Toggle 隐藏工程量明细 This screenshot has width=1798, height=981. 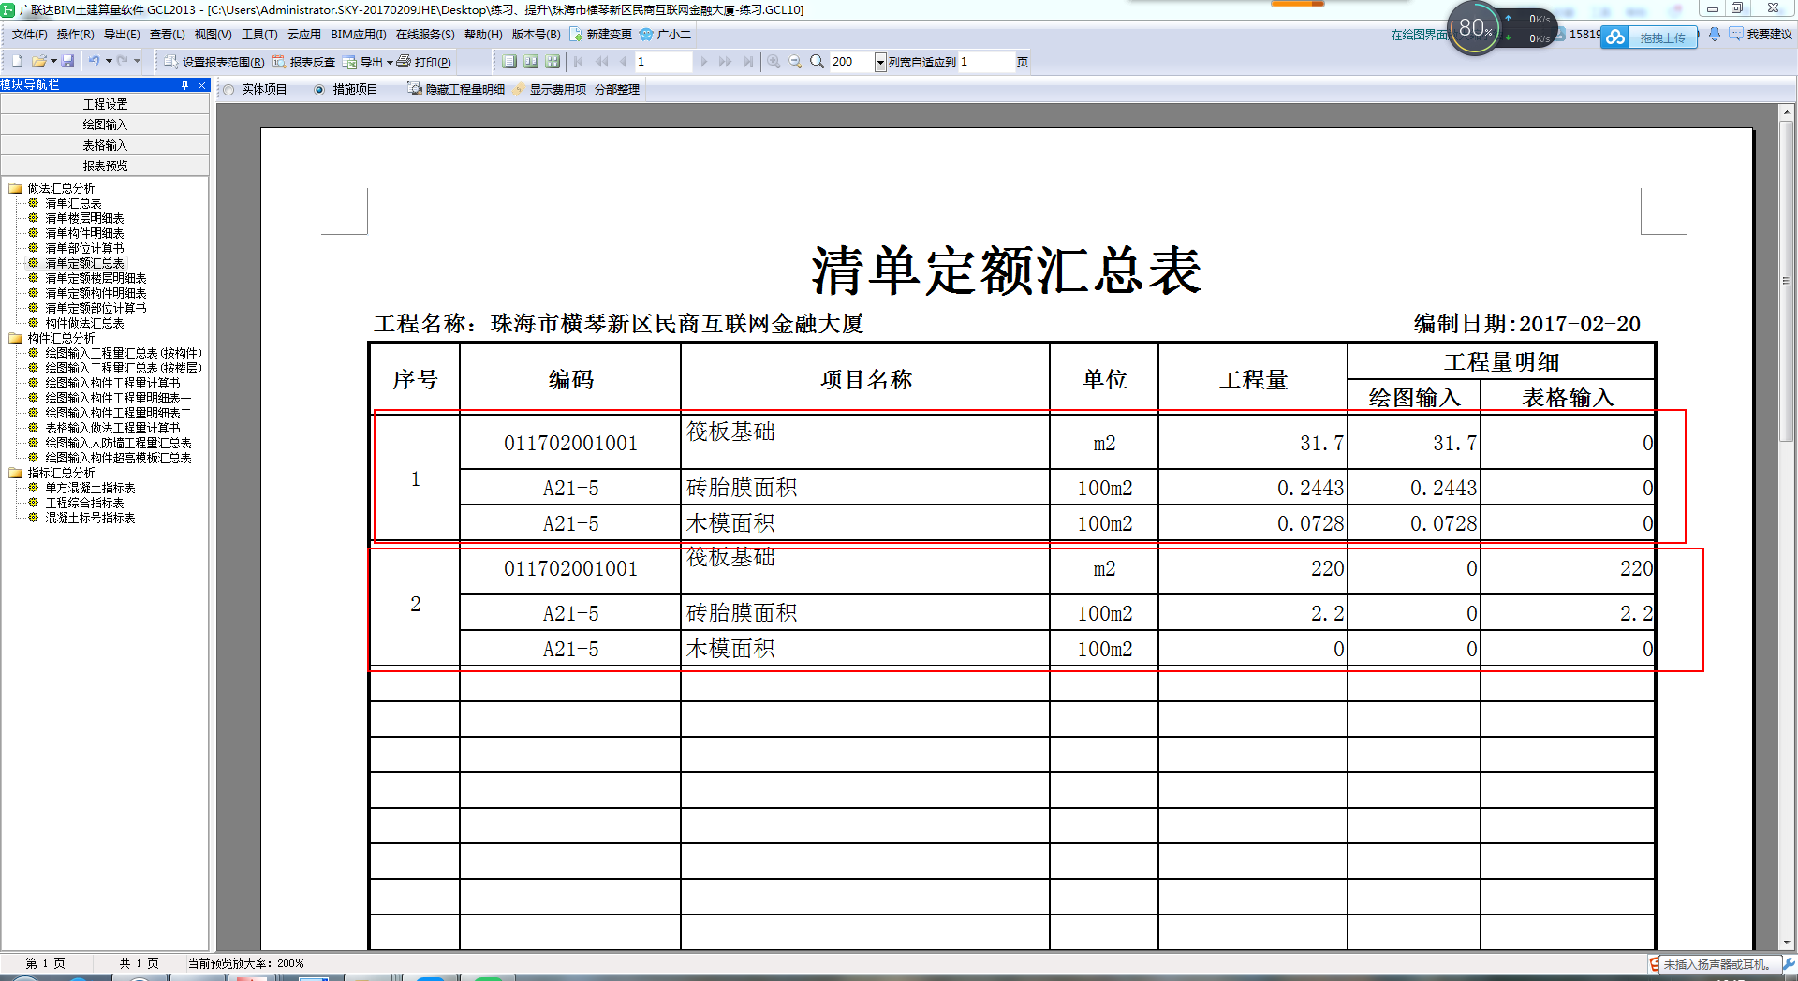pos(457,90)
